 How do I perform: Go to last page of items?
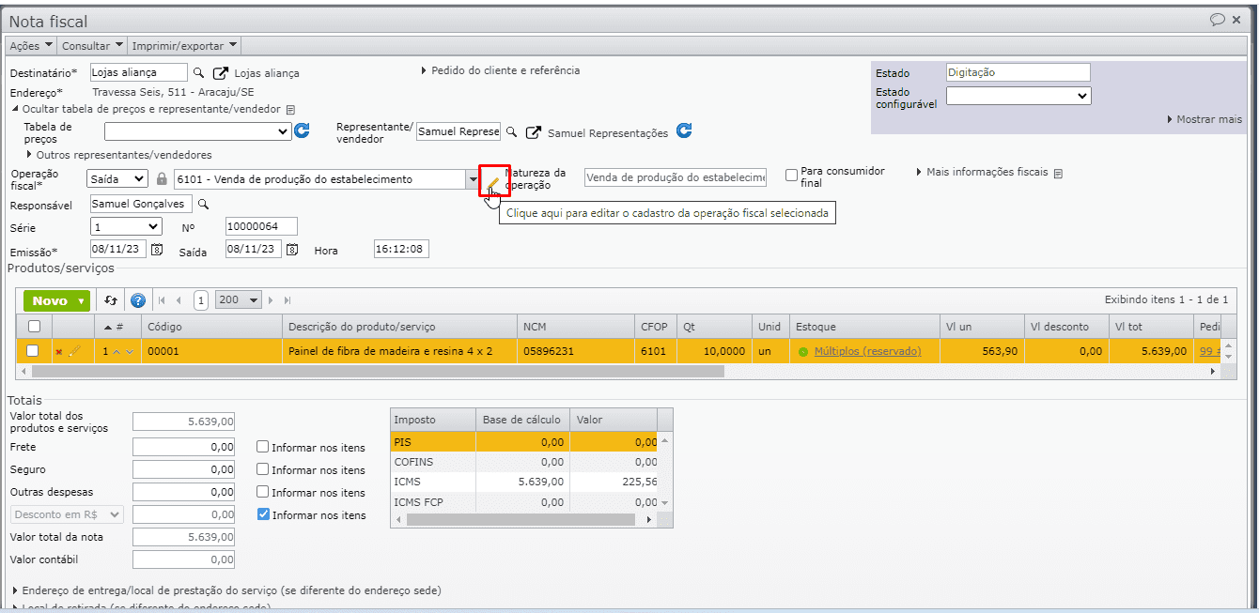pyautogui.click(x=288, y=300)
